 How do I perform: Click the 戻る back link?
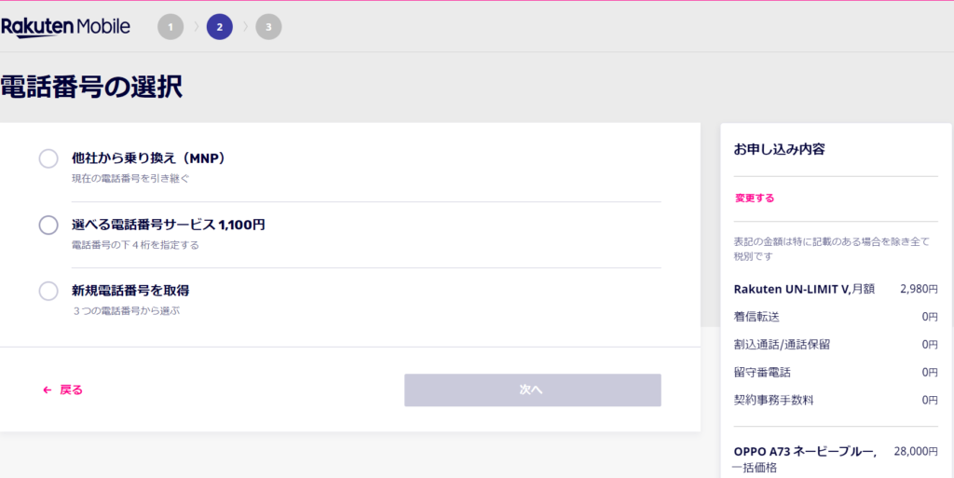[x=71, y=389]
